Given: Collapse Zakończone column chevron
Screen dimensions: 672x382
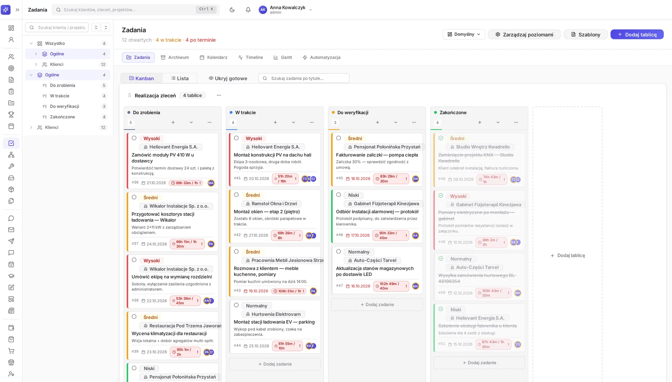Looking at the screenshot, I should pos(498,122).
